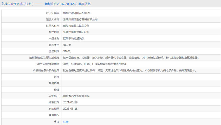Click the 乐陵市阜昌东路239号 address in the 注册人住所 row
The height and width of the screenshot is (125, 221).
(76, 26)
